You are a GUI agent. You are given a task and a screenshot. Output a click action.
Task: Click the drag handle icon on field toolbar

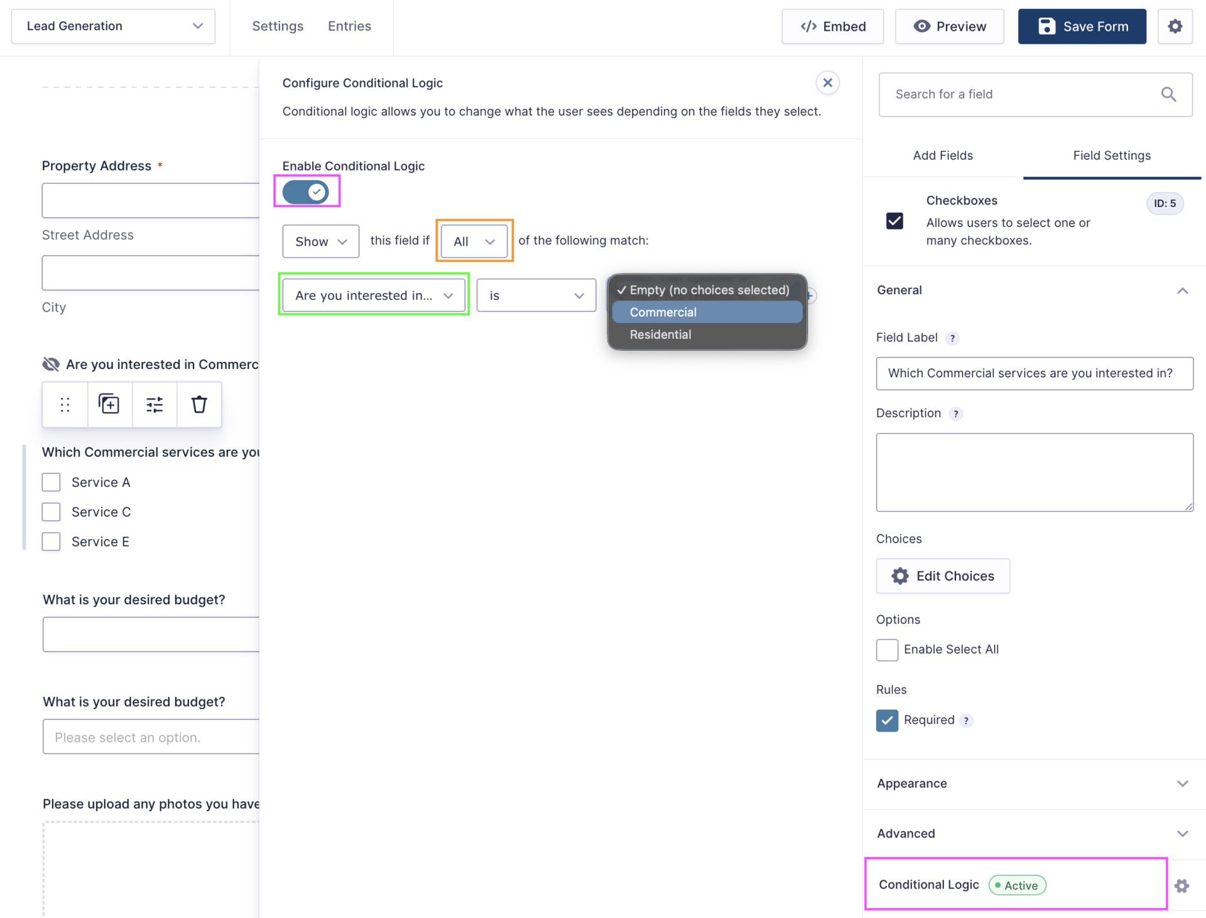click(65, 405)
